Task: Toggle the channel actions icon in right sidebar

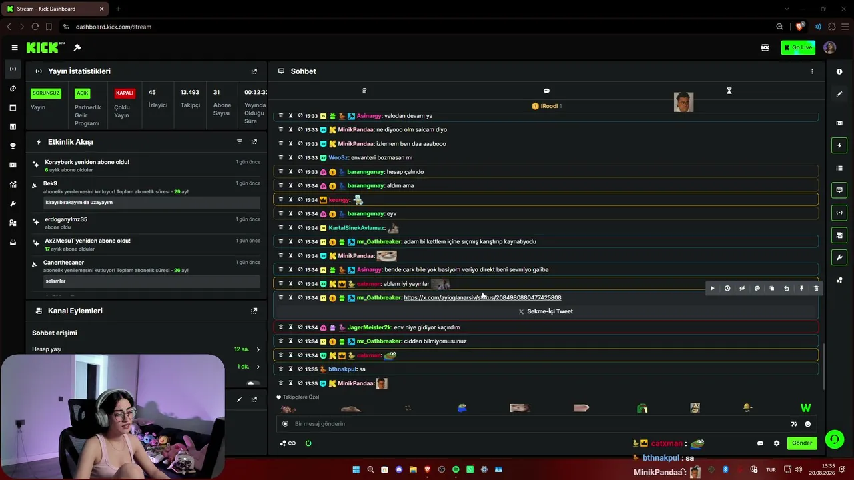Action: (839, 235)
